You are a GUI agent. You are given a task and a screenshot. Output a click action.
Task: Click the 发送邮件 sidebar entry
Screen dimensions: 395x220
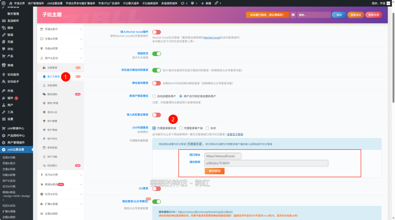(14, 21)
